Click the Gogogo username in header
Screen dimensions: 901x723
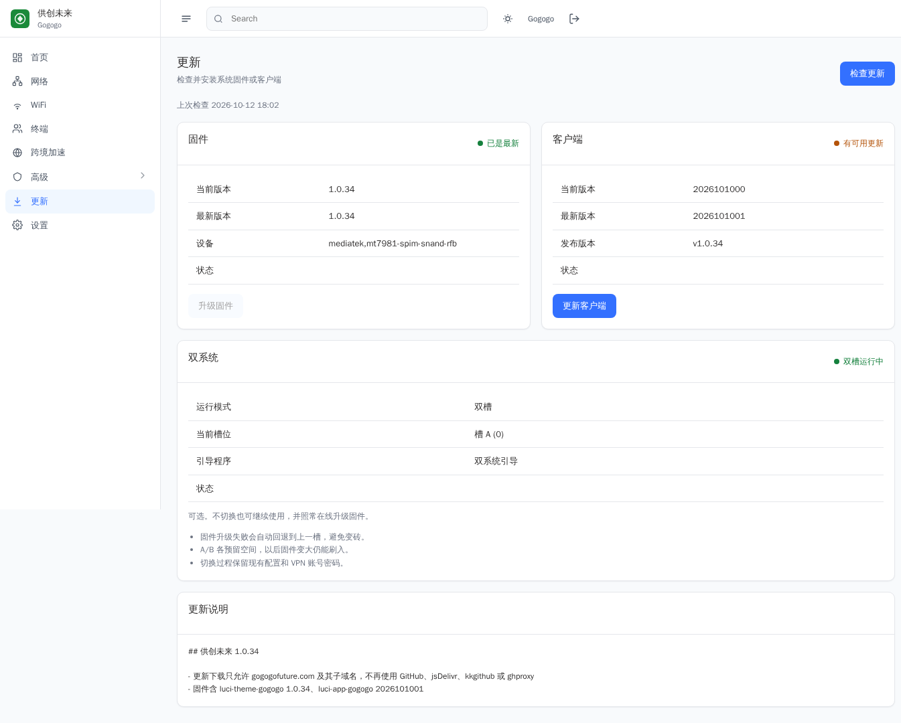[541, 19]
